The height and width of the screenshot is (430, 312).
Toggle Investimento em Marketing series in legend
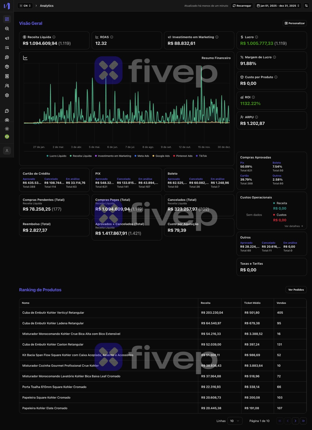[x=113, y=156]
